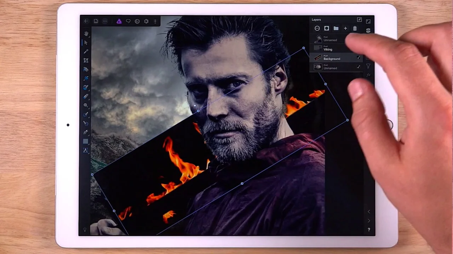Switch to the Selections persona
453x254 pixels.
[128, 21]
